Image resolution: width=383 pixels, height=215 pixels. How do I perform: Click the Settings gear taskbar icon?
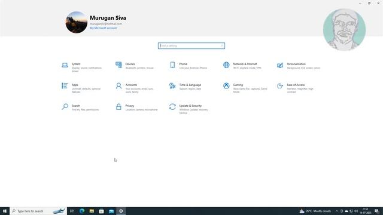[121, 211]
